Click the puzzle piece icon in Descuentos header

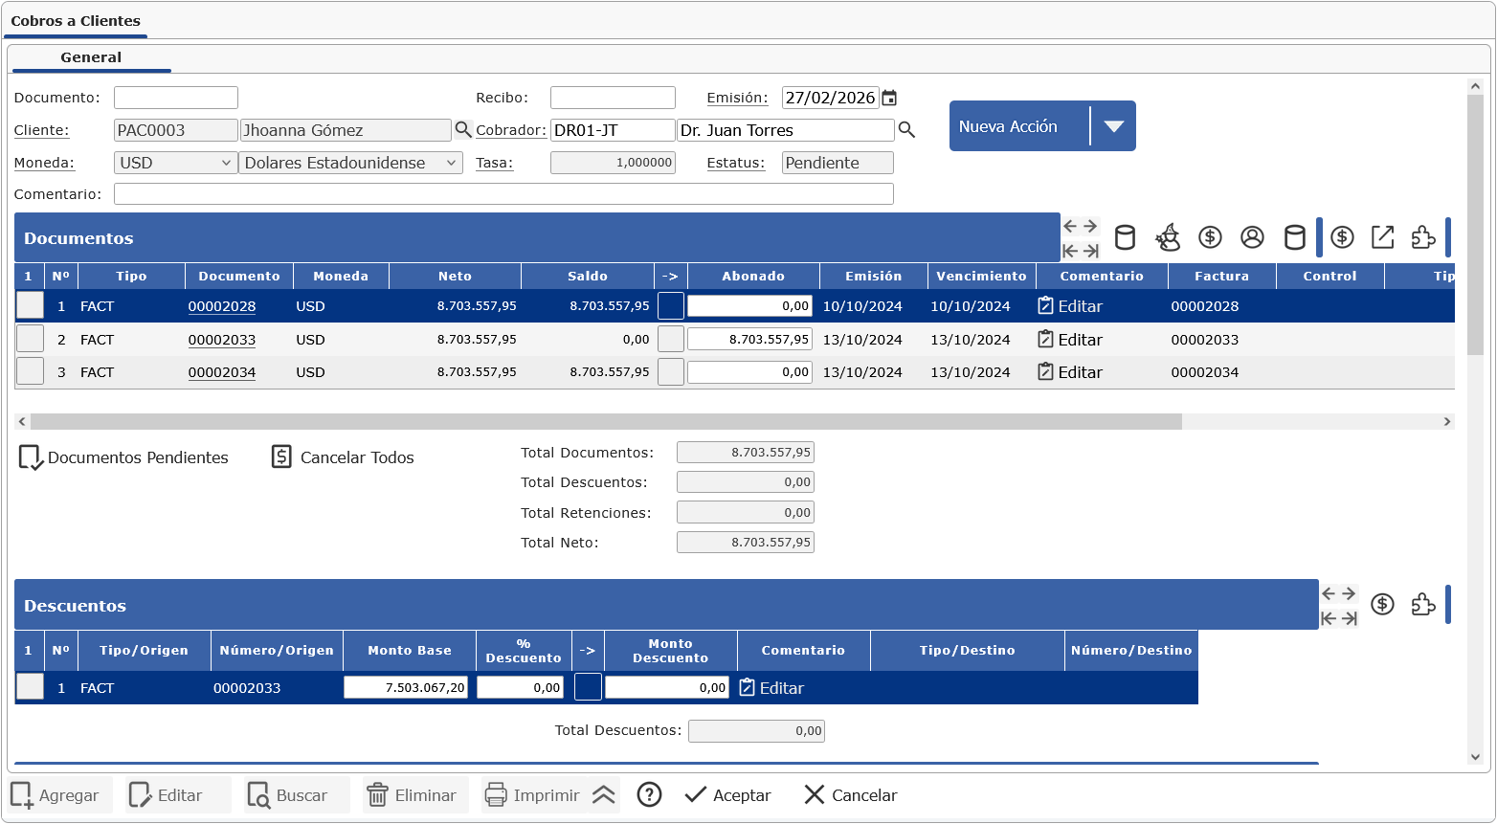(1423, 605)
